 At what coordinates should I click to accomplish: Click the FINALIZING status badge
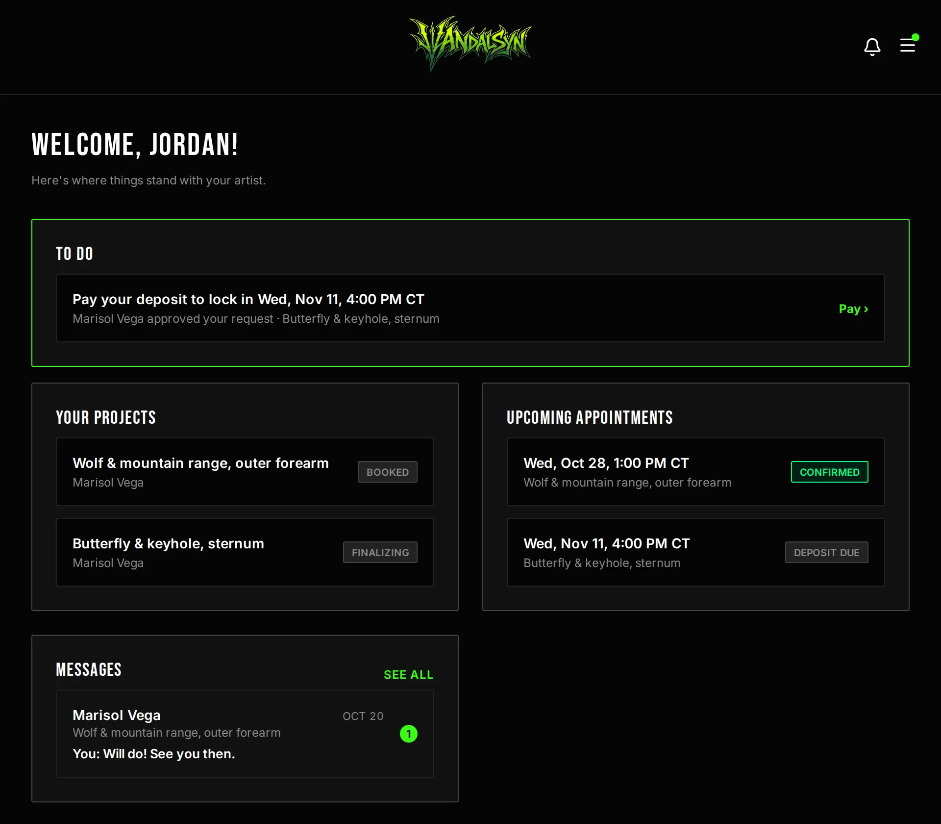(380, 552)
